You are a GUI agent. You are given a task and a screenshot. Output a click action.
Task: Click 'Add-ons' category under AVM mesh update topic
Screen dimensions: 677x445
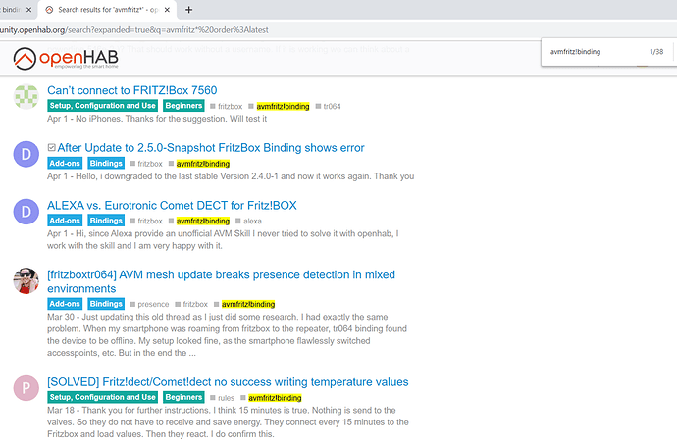[65, 304]
